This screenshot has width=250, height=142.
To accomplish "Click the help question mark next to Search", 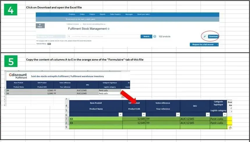I will click(155, 37).
